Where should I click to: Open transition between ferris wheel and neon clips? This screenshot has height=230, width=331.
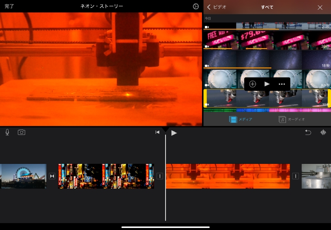[52, 176]
